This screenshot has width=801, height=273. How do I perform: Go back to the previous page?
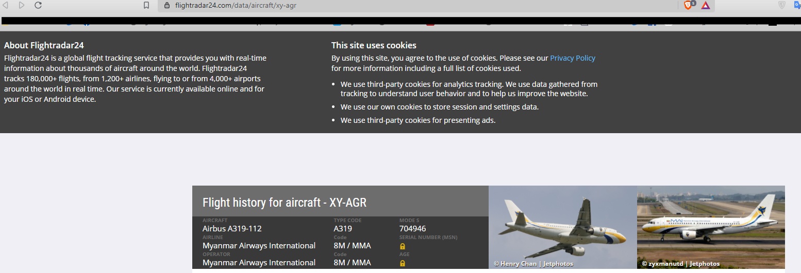point(6,5)
